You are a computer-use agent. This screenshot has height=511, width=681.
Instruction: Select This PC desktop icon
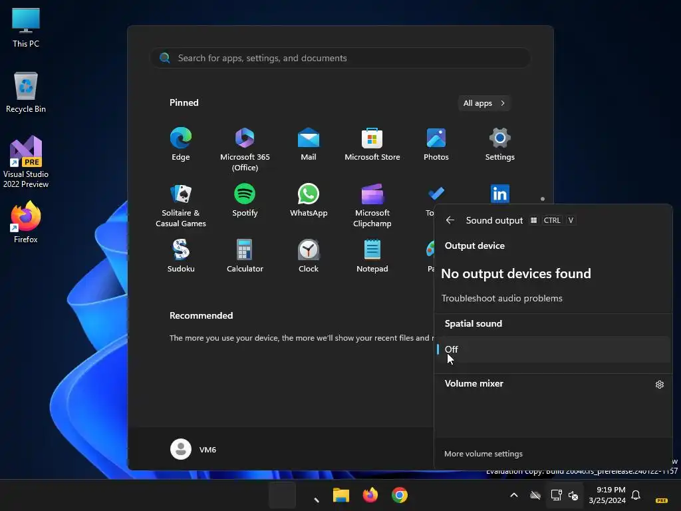26,27
